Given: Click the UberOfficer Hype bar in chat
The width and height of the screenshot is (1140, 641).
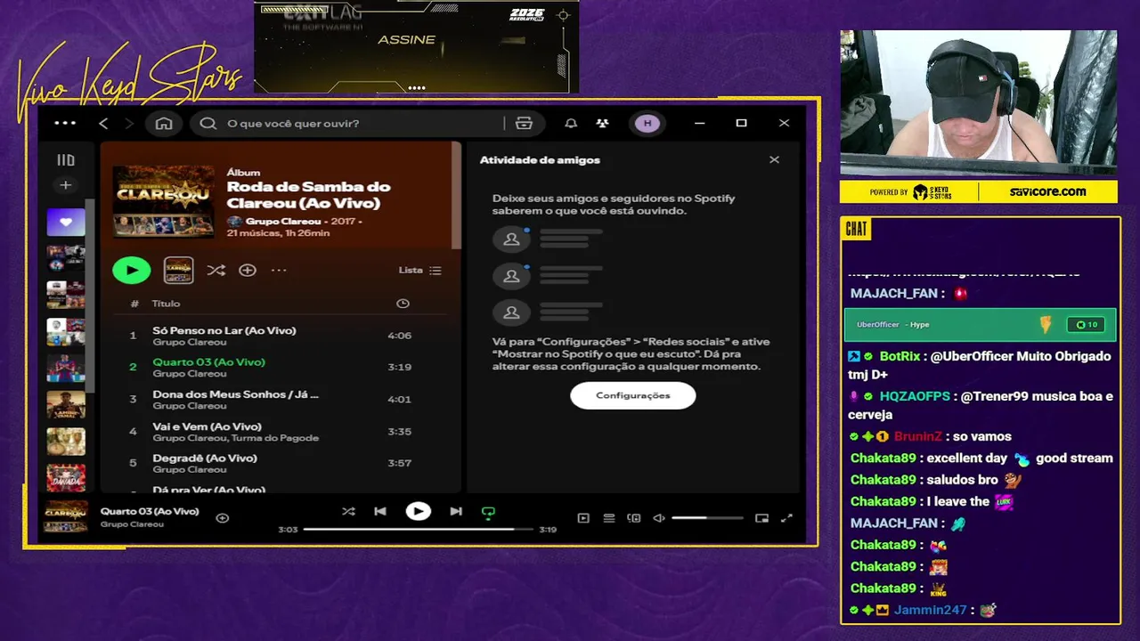Looking at the screenshot, I should [x=980, y=325].
